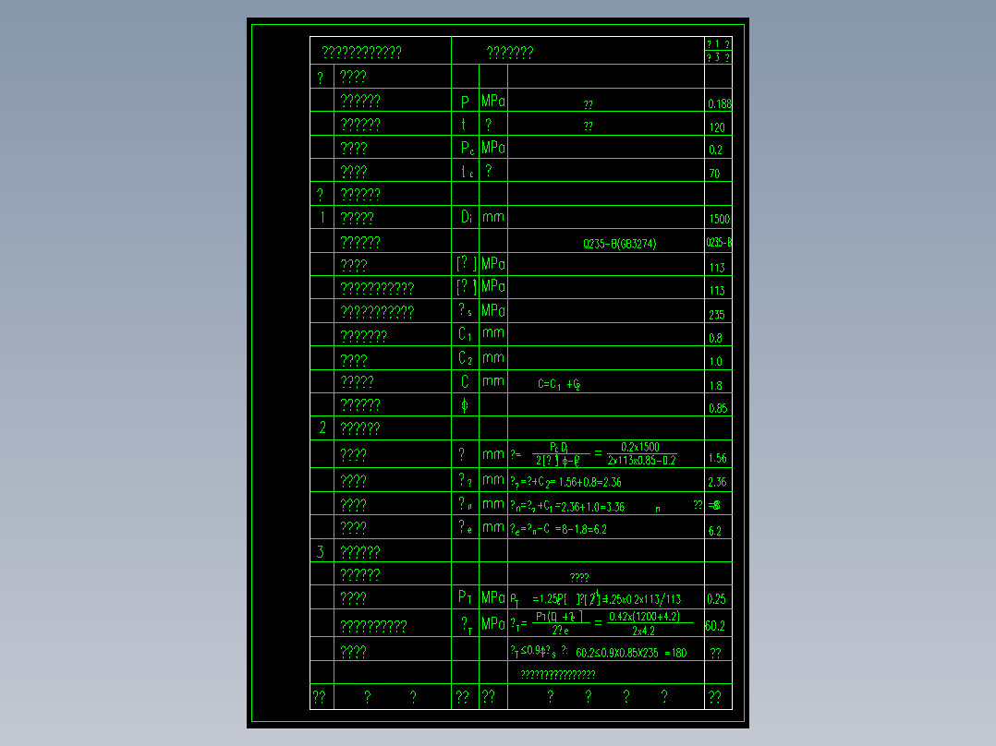
Task: Select the 0.2 value in the Pc row
Action: click(715, 150)
